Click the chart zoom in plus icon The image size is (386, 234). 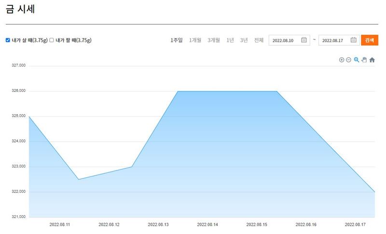pyautogui.click(x=342, y=60)
